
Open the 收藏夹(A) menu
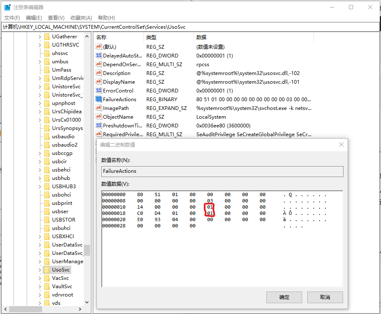coord(81,18)
